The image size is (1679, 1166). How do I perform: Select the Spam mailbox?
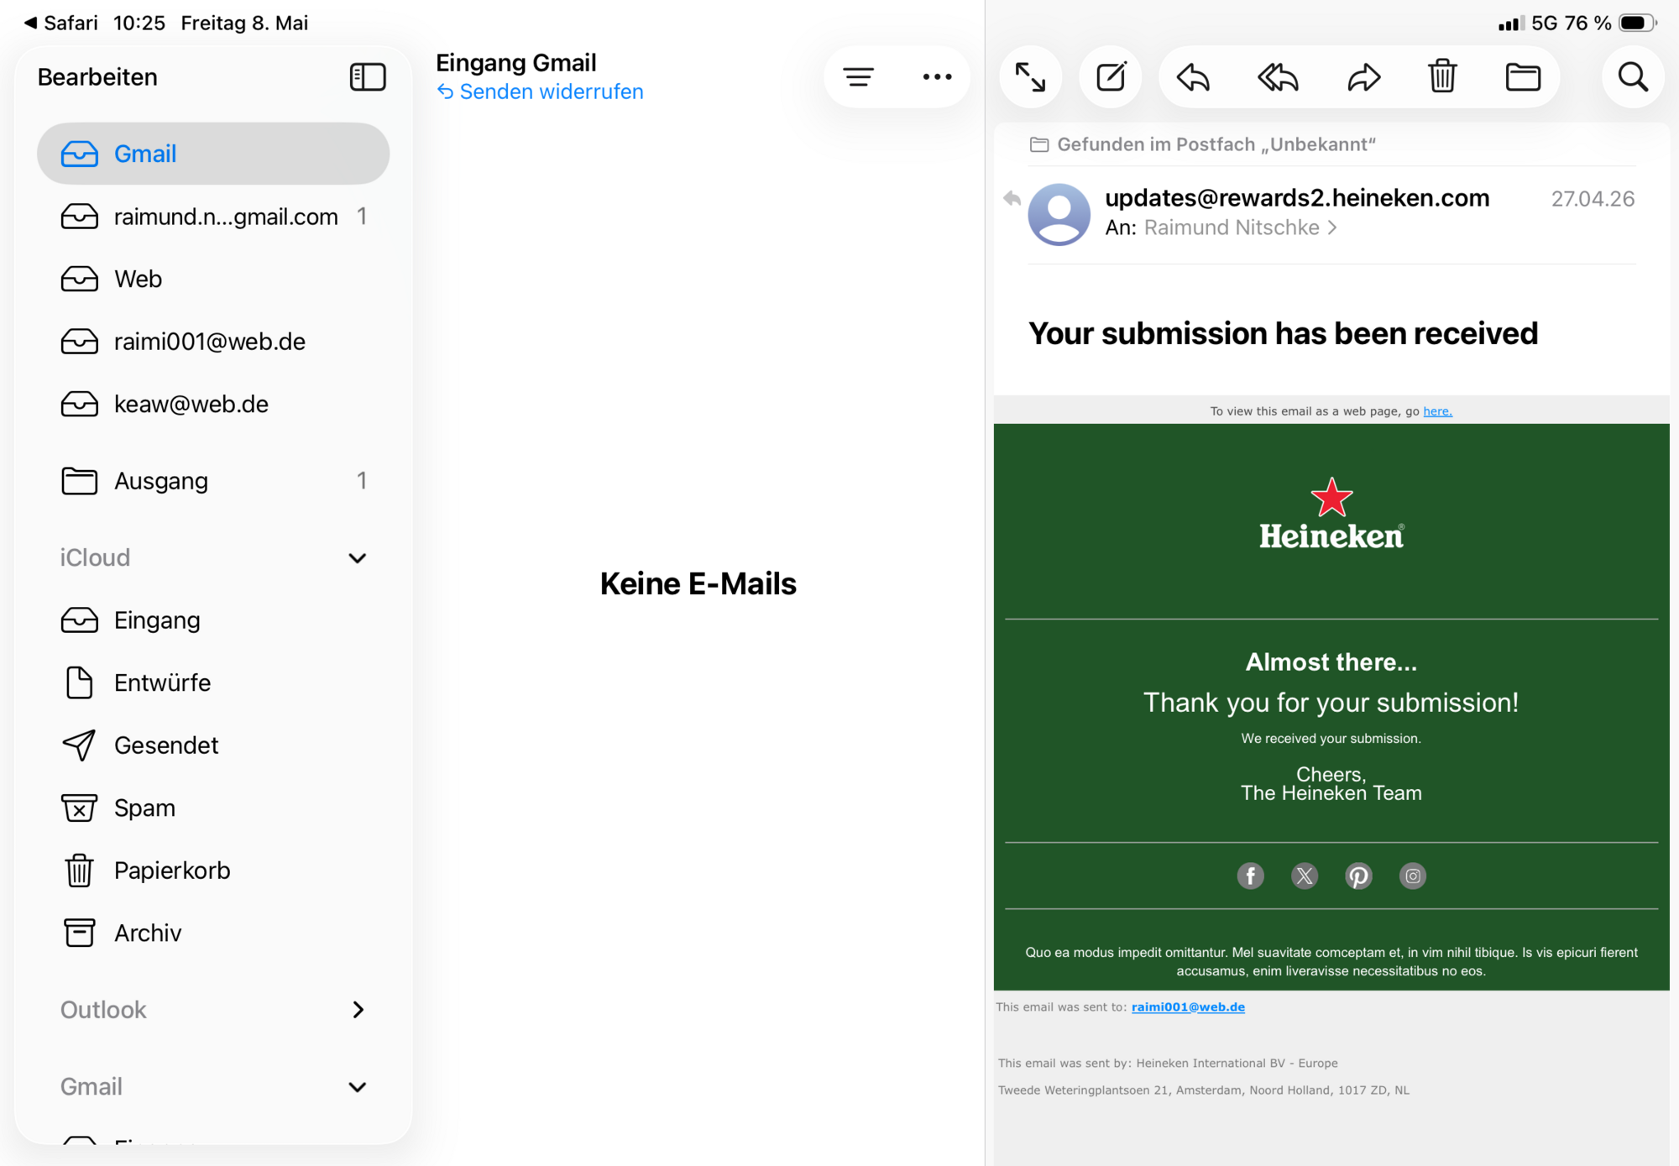(213, 808)
